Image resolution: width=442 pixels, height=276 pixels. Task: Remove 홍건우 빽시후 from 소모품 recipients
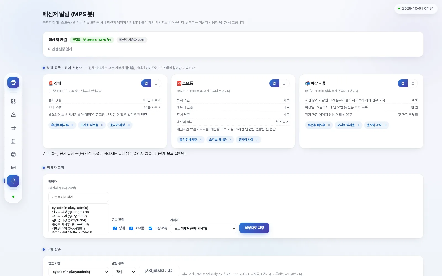[201, 140]
